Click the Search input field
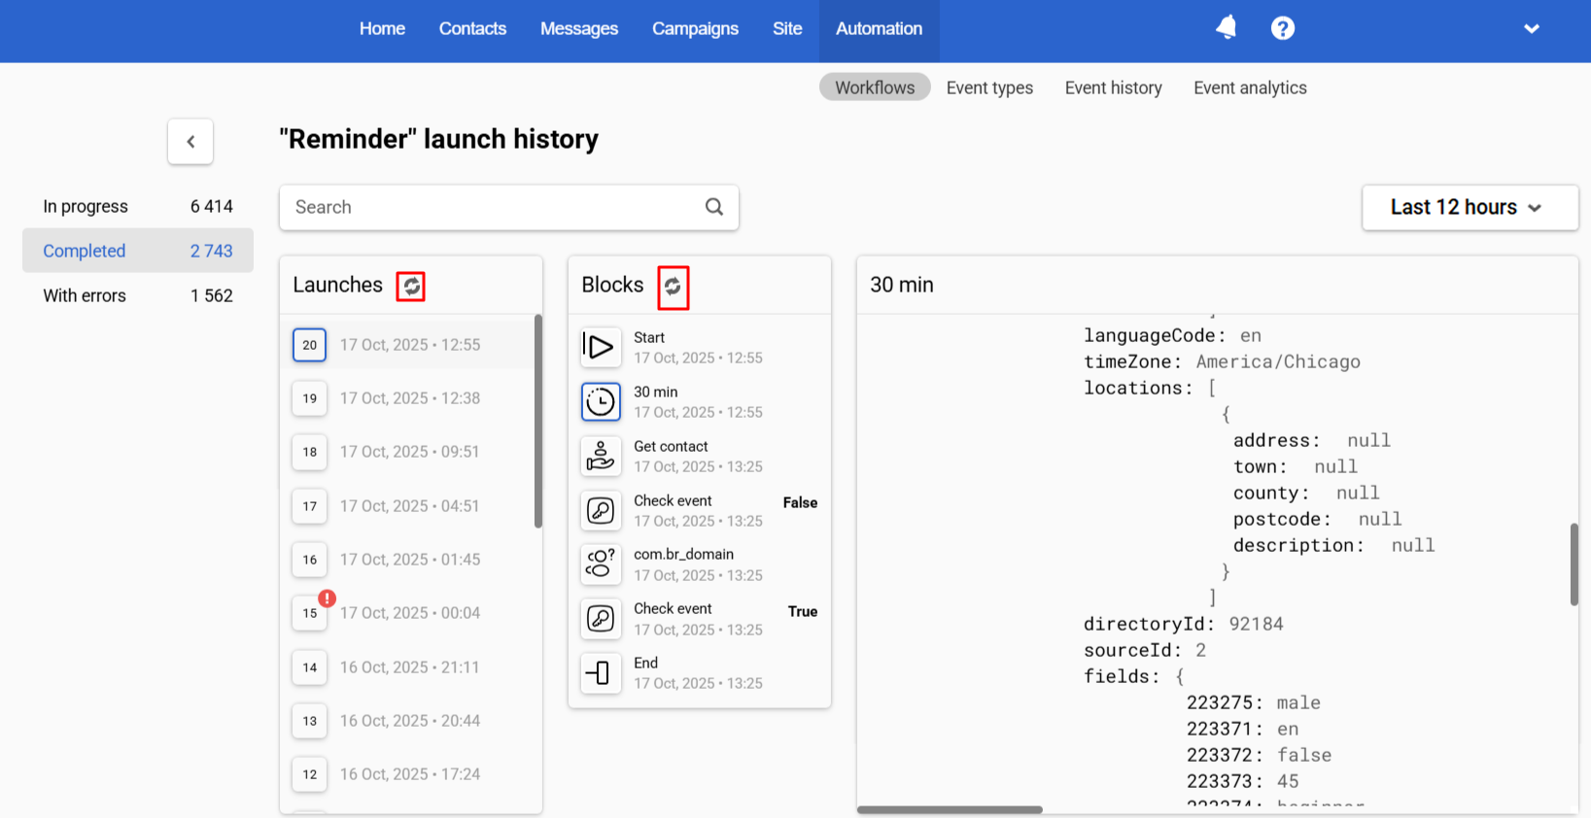 pos(508,207)
